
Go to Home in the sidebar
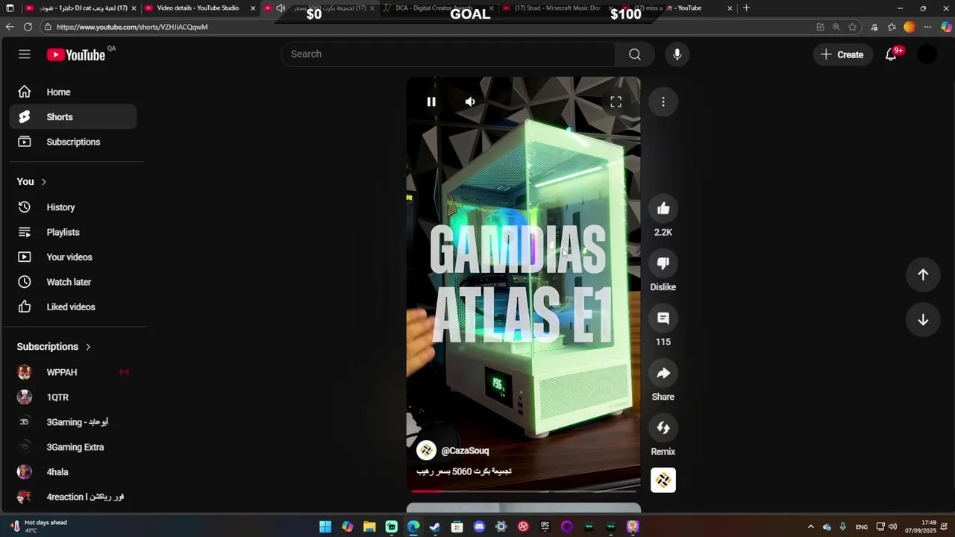click(73, 92)
